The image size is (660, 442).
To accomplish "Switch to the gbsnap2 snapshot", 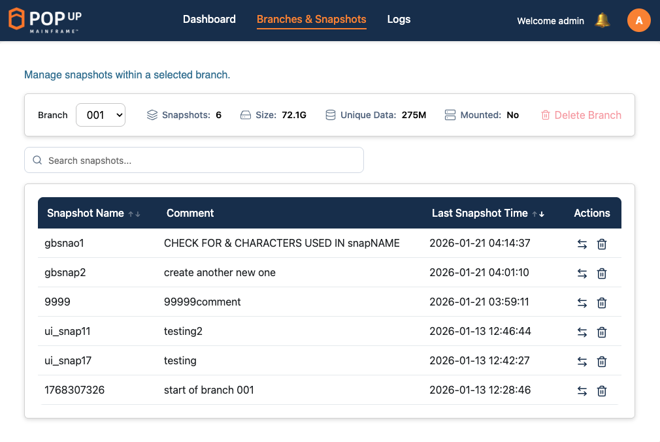I will [x=582, y=274].
